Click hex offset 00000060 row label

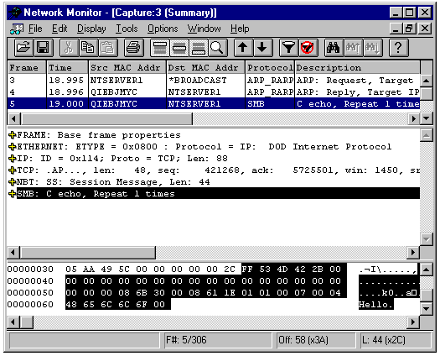click(30, 305)
